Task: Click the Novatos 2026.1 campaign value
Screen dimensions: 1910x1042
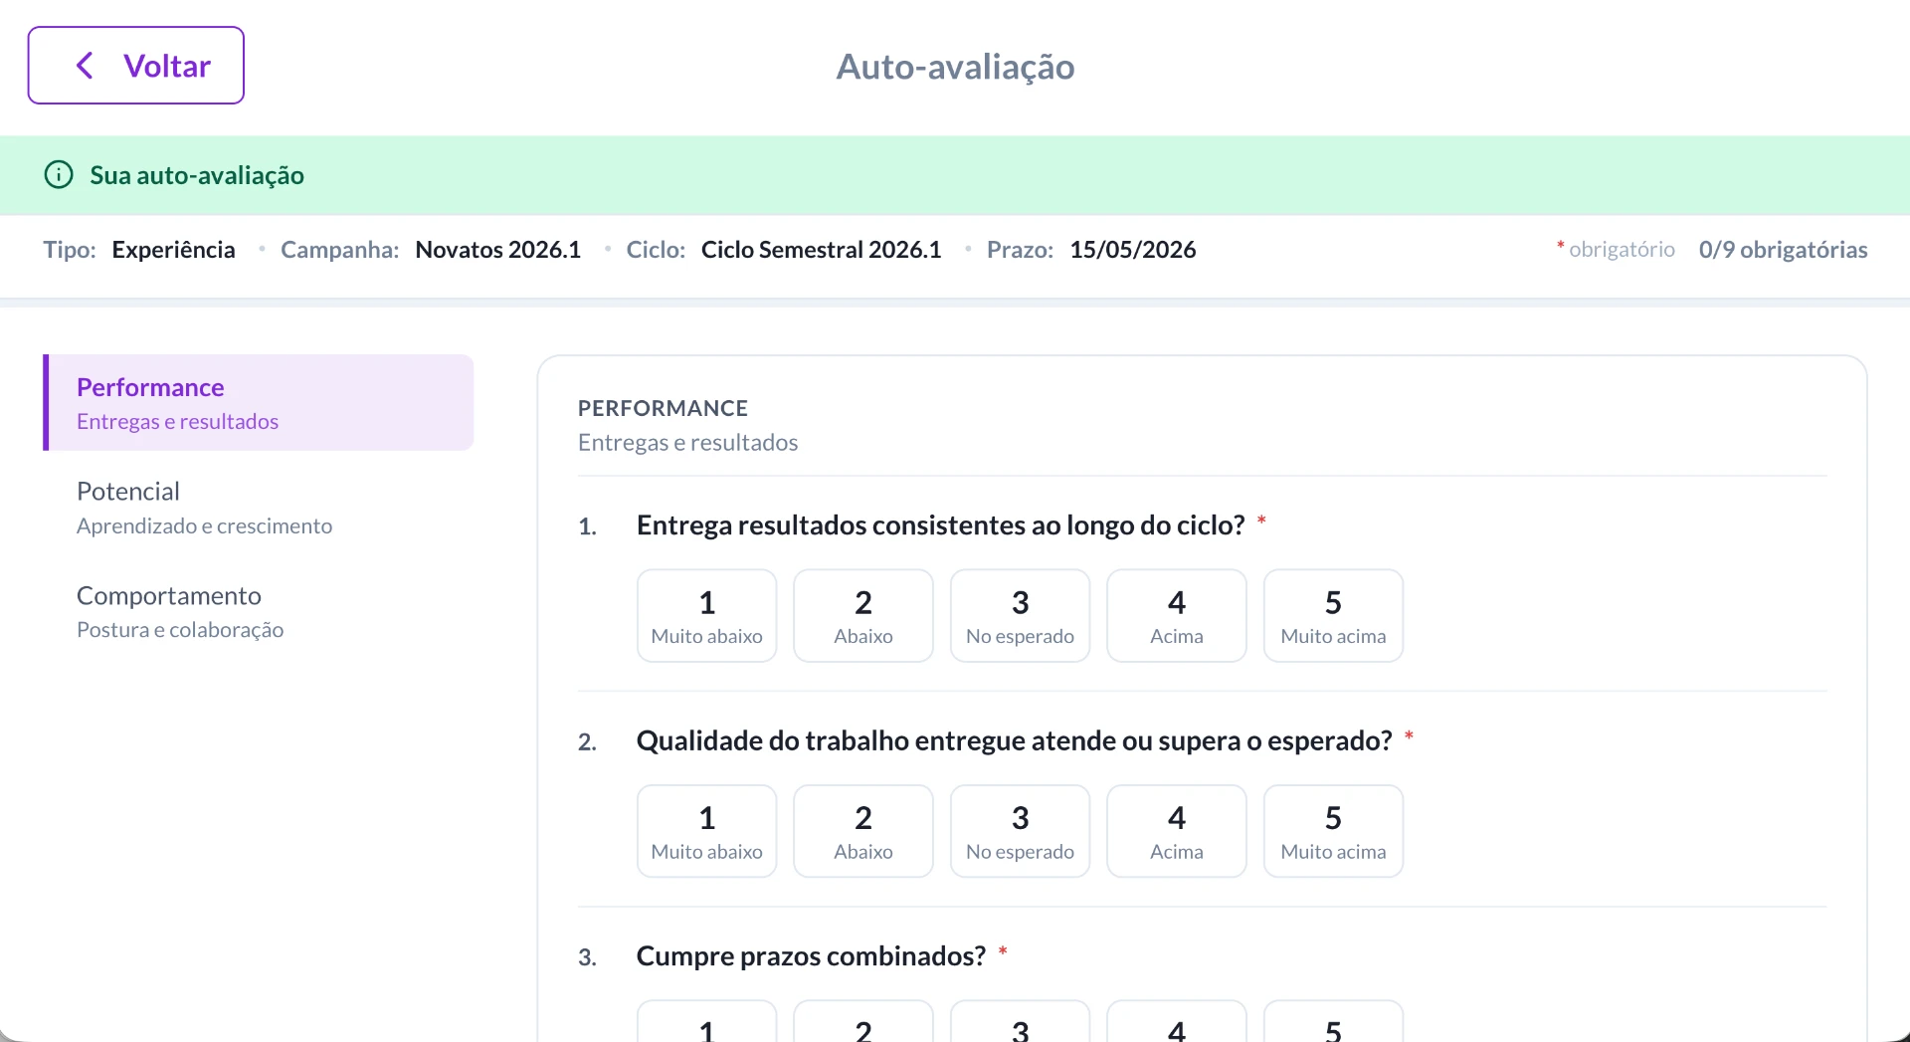Action: tap(498, 250)
